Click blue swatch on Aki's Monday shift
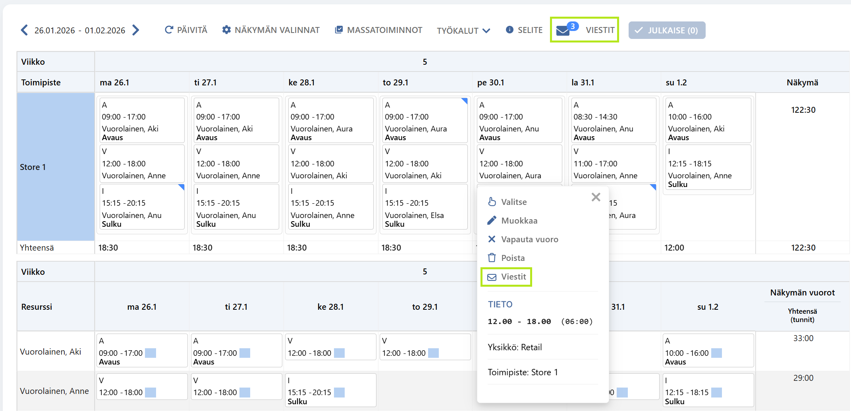The height and width of the screenshot is (411, 851). [151, 353]
